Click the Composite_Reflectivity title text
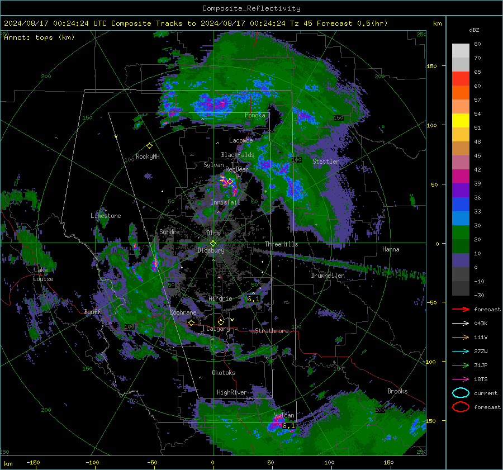This screenshot has width=503, height=470. coord(251,8)
